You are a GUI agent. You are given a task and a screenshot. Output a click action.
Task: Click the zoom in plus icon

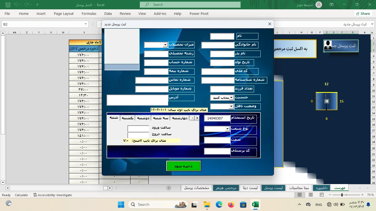[x=363, y=195]
